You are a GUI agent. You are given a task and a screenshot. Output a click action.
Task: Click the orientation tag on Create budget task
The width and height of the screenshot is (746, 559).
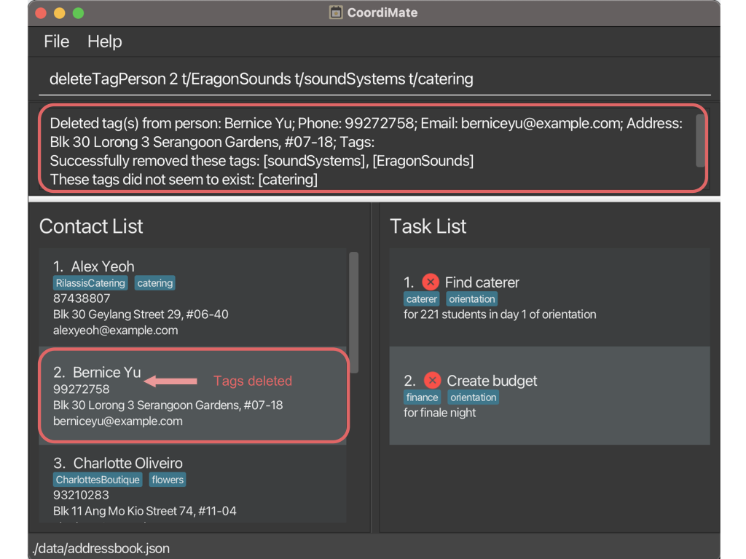pyautogui.click(x=473, y=397)
